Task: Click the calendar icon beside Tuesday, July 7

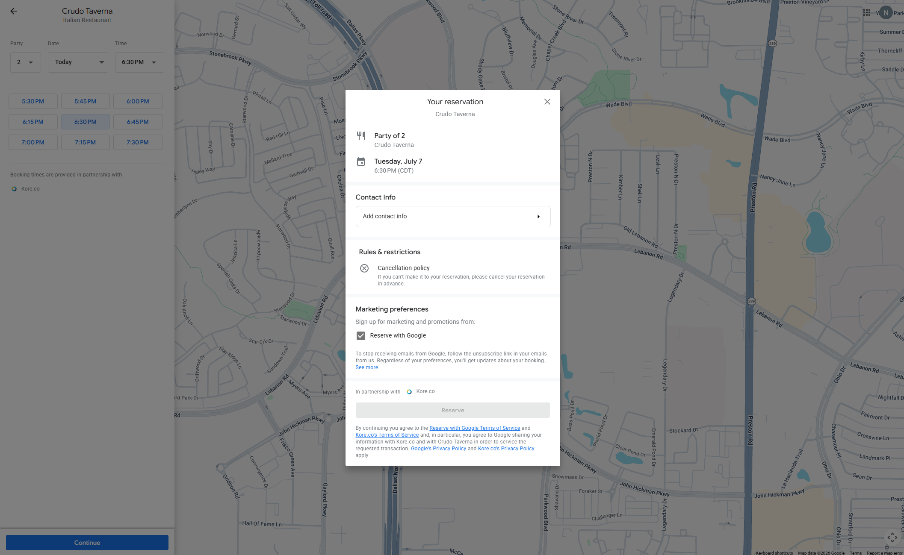Action: (x=361, y=162)
